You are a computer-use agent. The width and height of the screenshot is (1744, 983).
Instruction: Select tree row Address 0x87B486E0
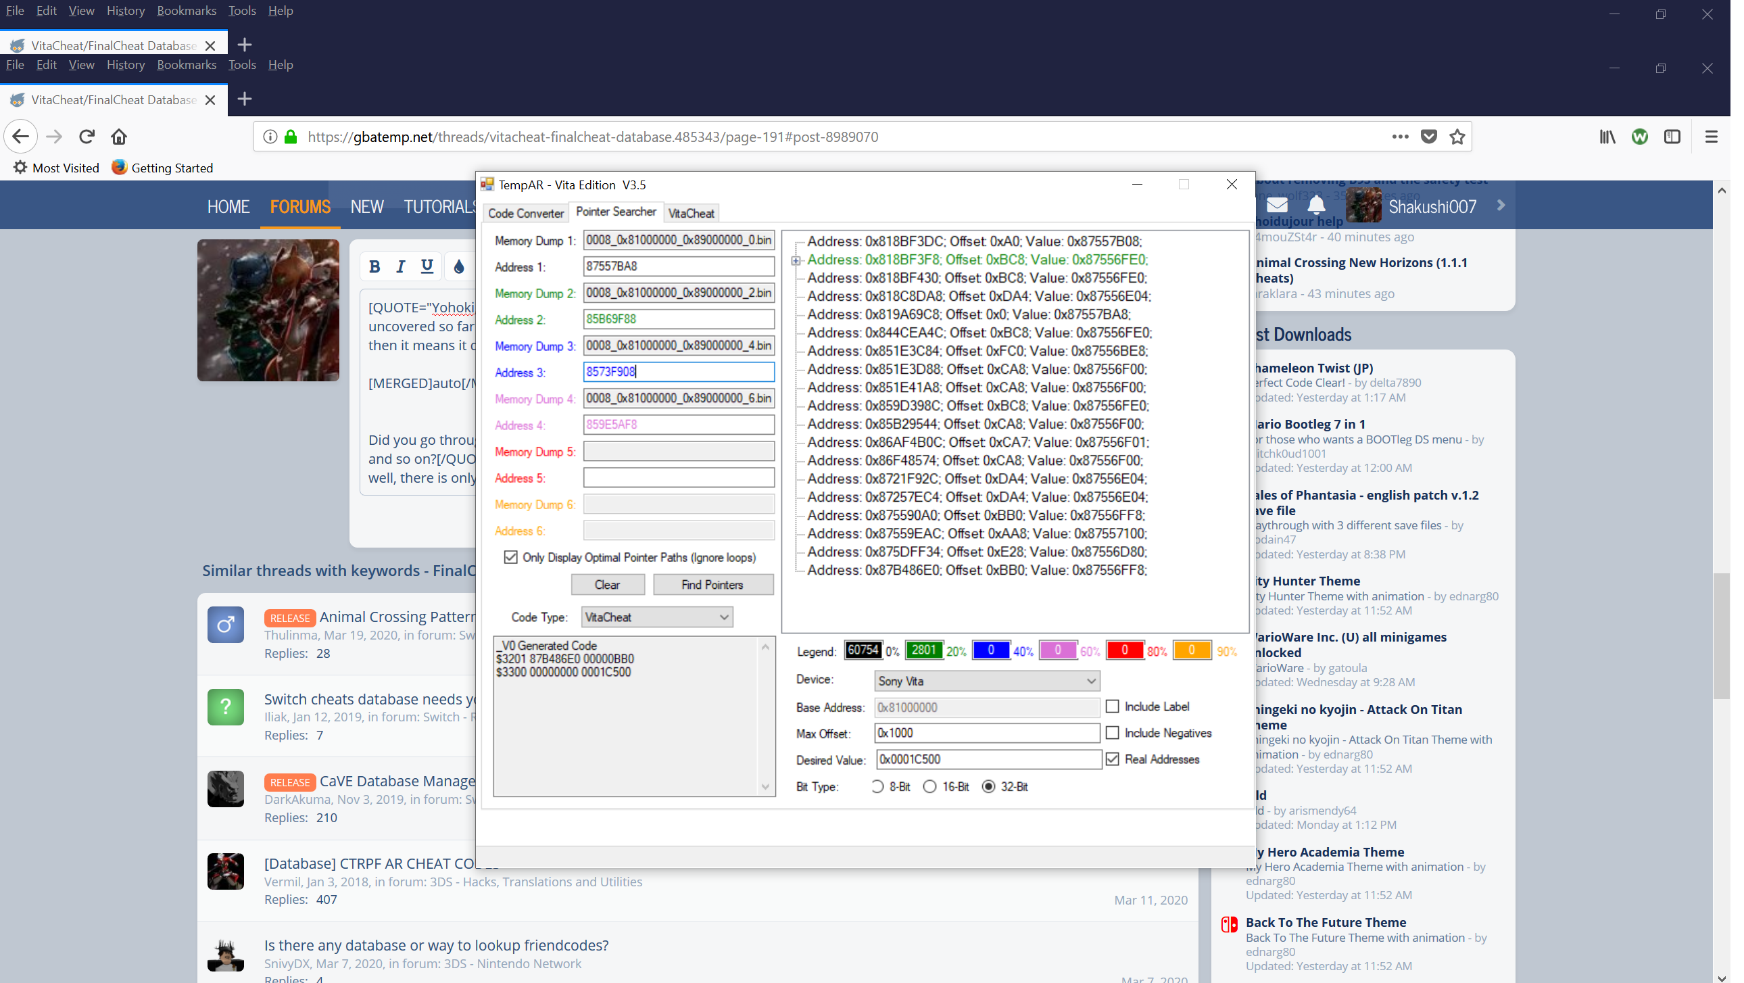click(977, 571)
